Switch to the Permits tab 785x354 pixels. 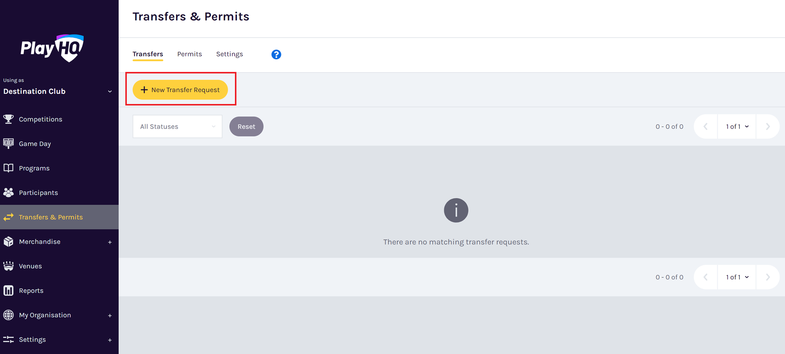pos(190,54)
